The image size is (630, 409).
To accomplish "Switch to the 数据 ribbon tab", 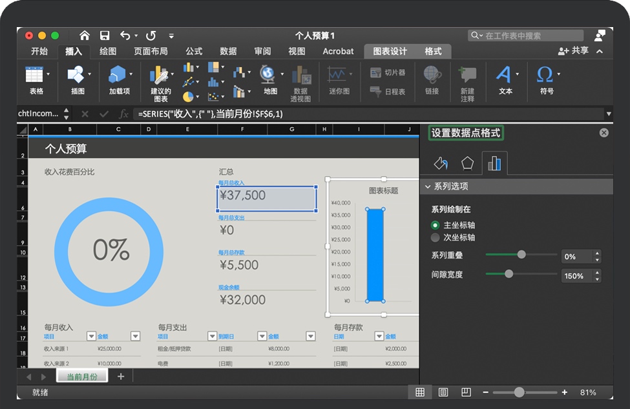I will 228,52.
